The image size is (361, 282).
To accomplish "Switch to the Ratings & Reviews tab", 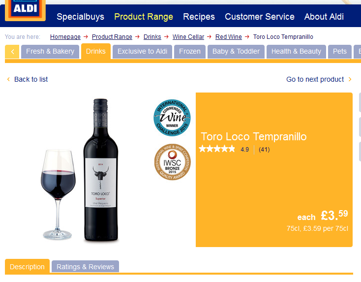I will pos(85,267).
